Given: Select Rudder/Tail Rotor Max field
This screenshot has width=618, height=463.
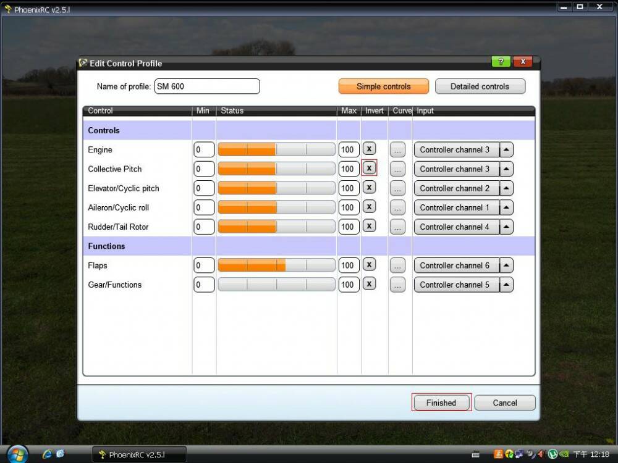Looking at the screenshot, I should (349, 227).
